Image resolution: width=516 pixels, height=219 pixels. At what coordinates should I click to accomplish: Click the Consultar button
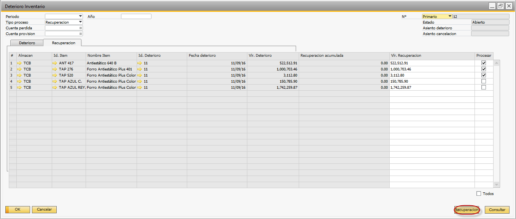497,210
